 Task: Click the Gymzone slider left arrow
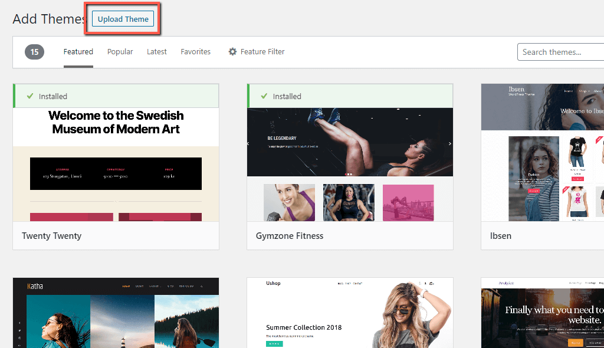(x=248, y=143)
